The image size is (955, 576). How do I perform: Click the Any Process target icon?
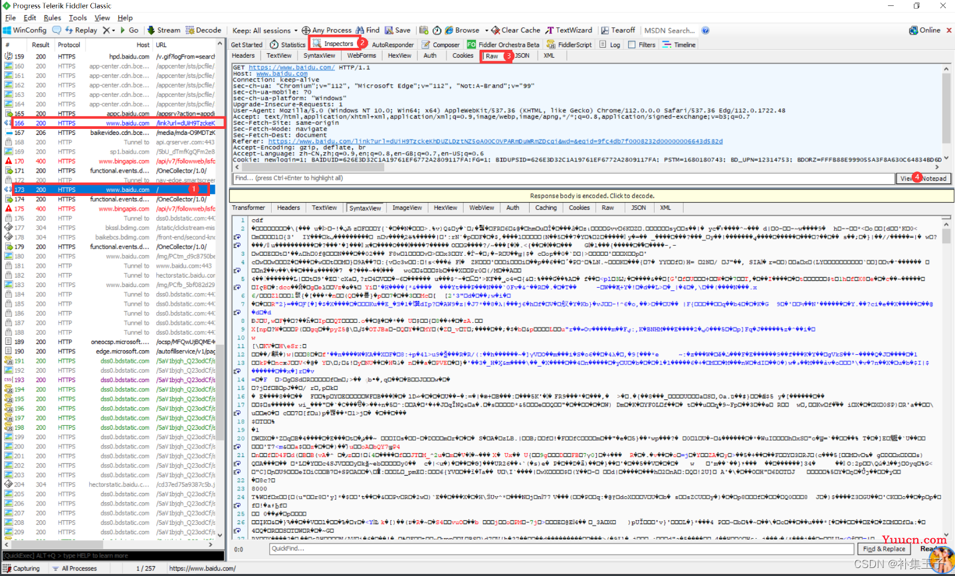pyautogui.click(x=306, y=31)
